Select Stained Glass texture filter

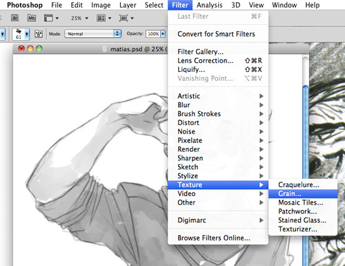(303, 220)
